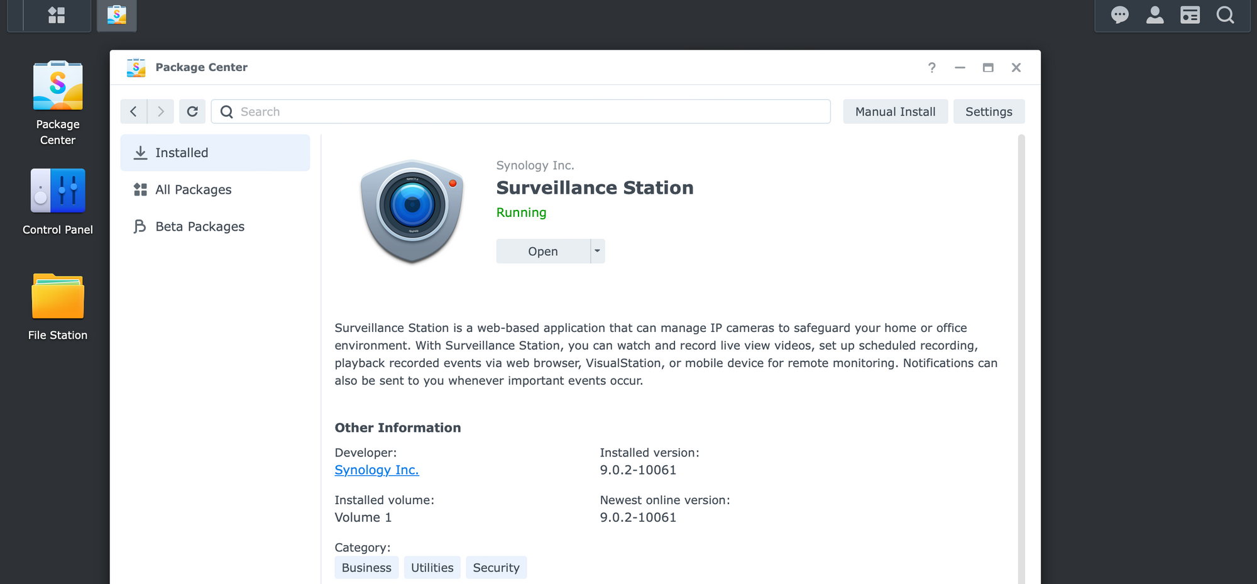This screenshot has height=584, width=1257.
Task: Click the Surveillance Station title heading
Action: [x=595, y=187]
